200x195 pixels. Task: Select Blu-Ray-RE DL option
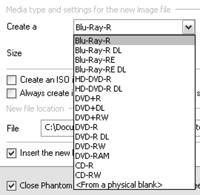[x=134, y=69]
